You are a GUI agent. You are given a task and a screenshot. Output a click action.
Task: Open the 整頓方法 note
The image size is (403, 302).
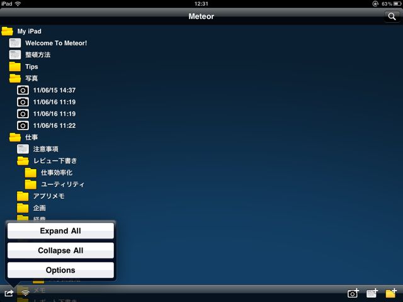coord(38,55)
